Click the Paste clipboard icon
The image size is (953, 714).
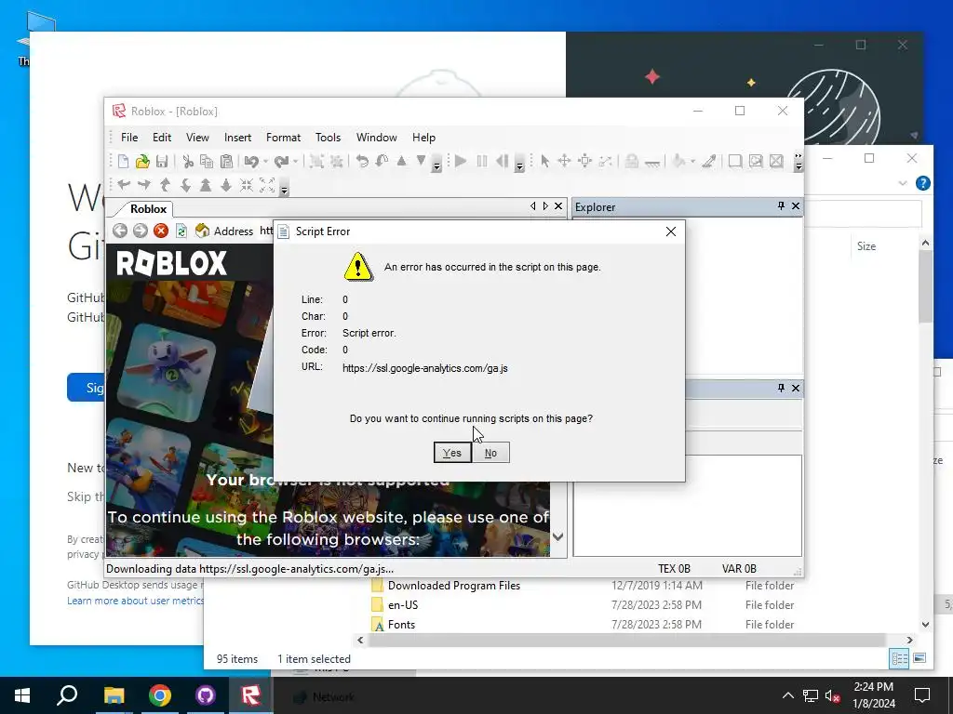(226, 162)
